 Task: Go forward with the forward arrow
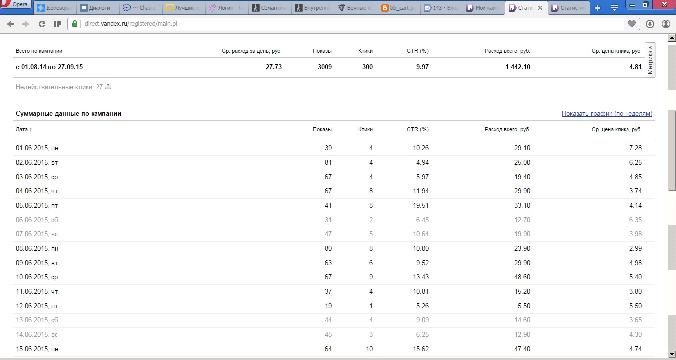point(26,24)
